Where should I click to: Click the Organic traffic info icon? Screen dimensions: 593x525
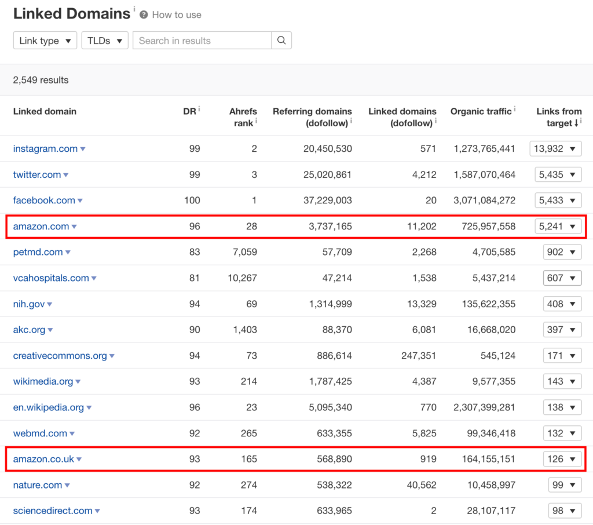(515, 110)
